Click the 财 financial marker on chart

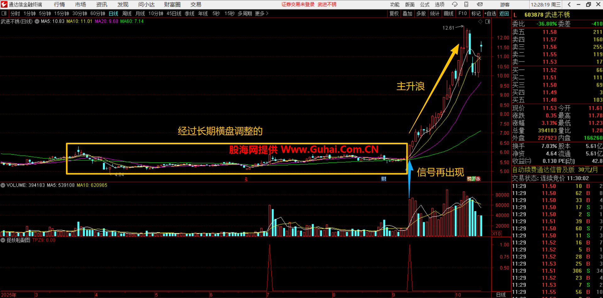(x=383, y=179)
